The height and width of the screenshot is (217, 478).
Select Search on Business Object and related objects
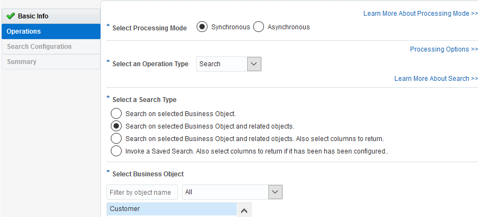click(x=116, y=126)
